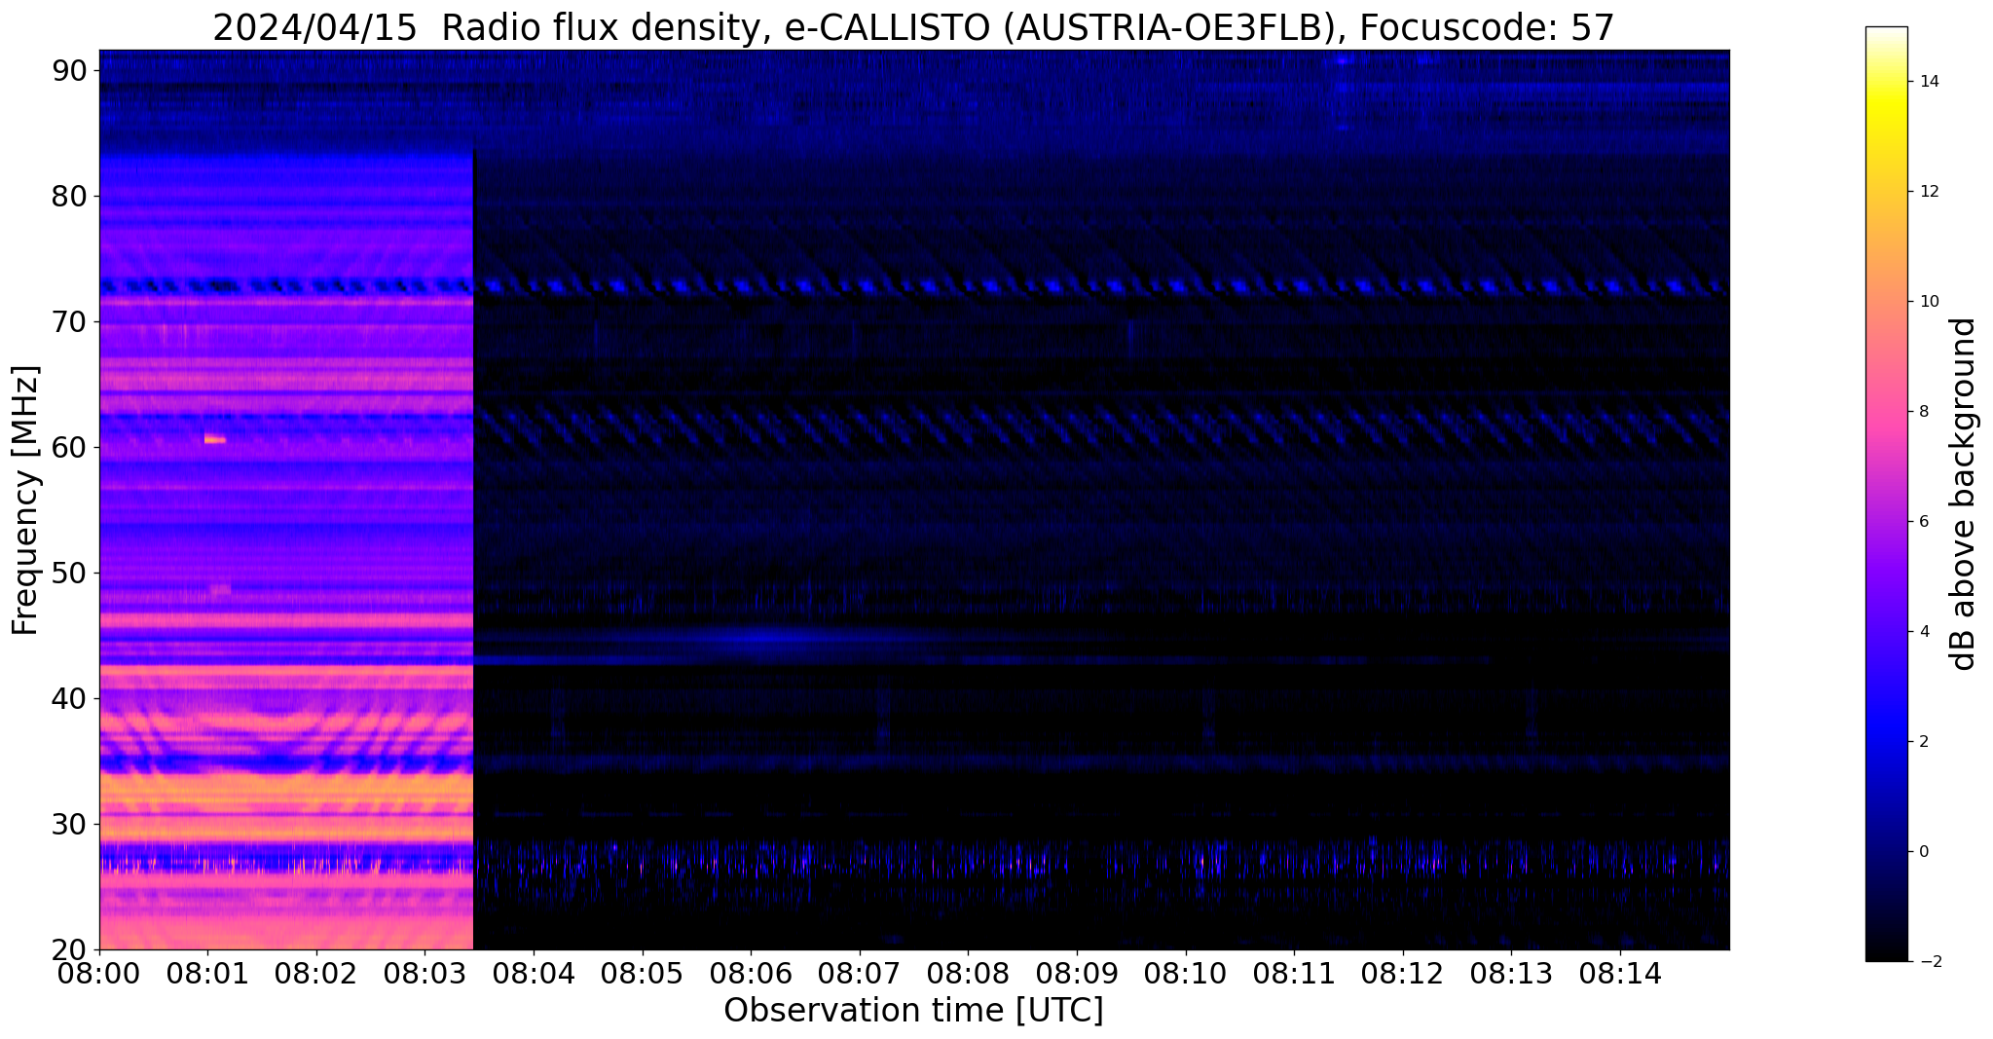The width and height of the screenshot is (1993, 1039).
Task: Click the 08:02 time tick label
Action: (316, 972)
